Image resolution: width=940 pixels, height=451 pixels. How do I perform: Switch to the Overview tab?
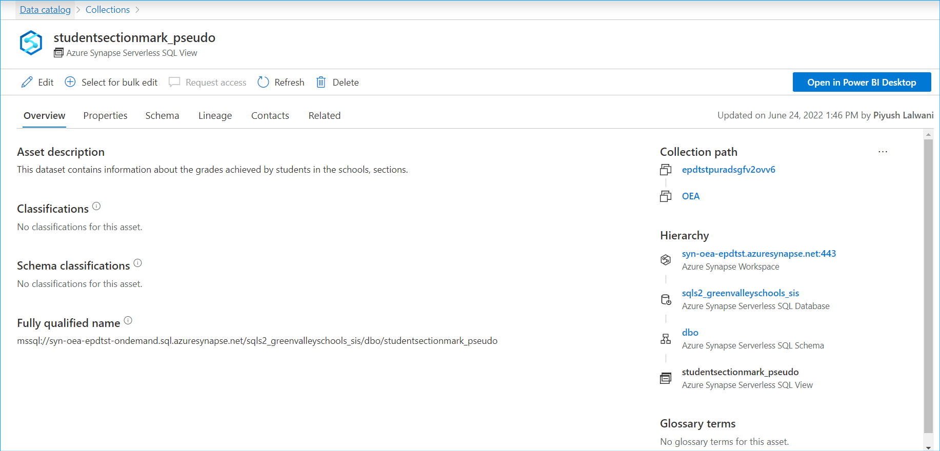45,116
